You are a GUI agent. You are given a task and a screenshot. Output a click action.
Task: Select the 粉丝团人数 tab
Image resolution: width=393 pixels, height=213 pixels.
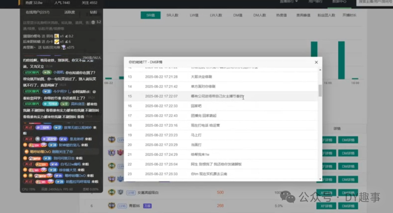click(326, 15)
